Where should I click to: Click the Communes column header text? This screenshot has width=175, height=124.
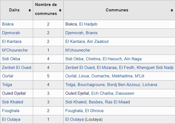[117, 10]
